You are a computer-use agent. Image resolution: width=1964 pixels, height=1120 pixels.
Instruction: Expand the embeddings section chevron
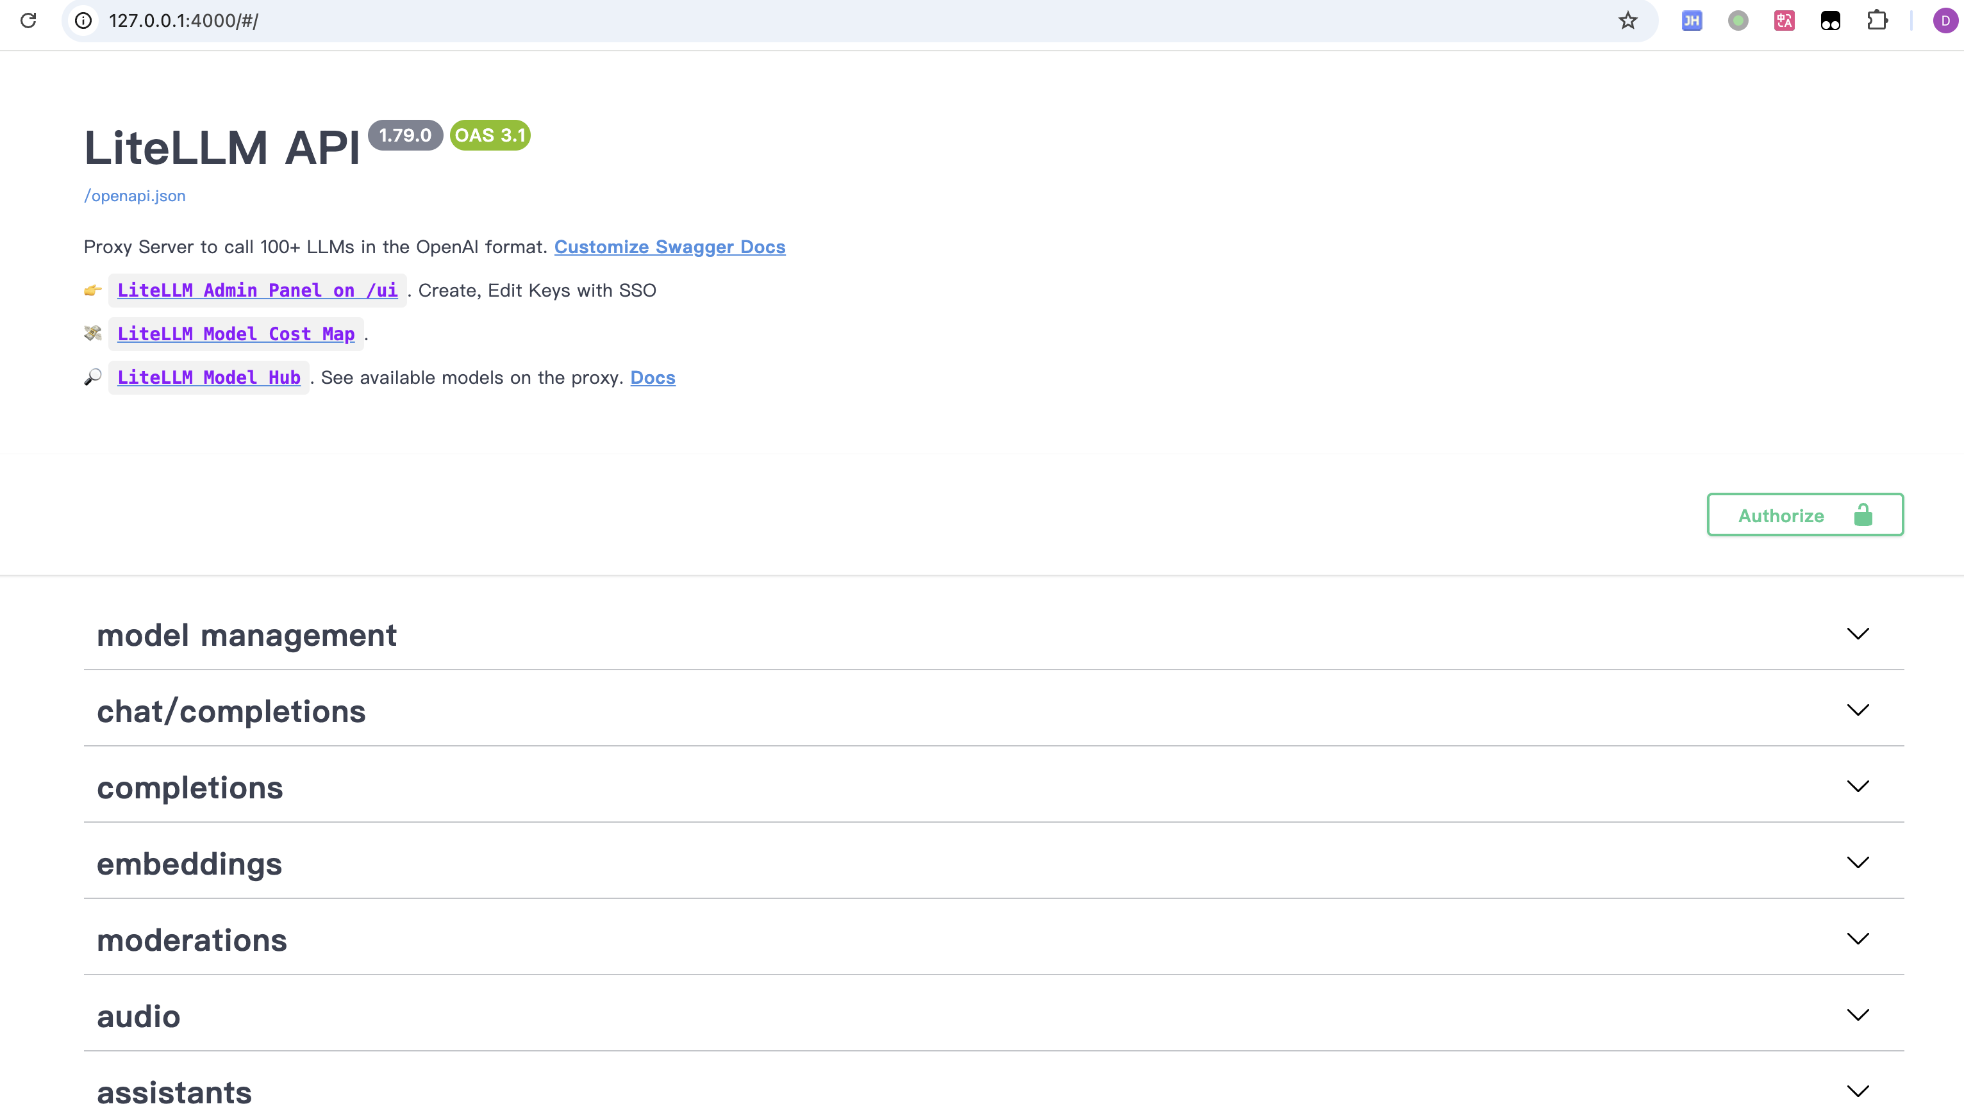[1857, 862]
